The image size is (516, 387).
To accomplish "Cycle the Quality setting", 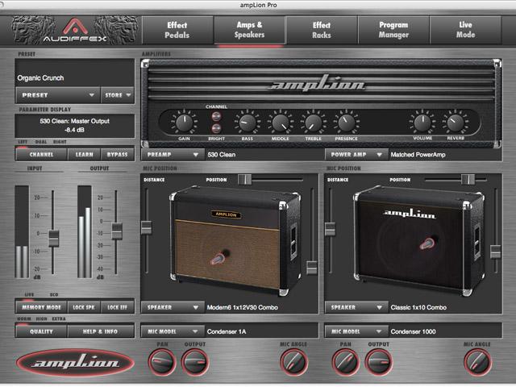I will pyautogui.click(x=41, y=331).
